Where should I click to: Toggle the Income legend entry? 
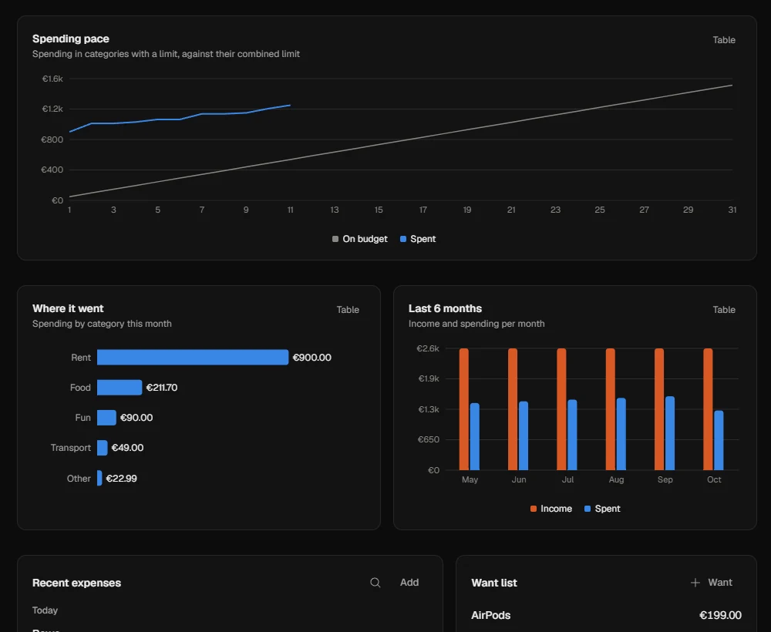coord(551,509)
